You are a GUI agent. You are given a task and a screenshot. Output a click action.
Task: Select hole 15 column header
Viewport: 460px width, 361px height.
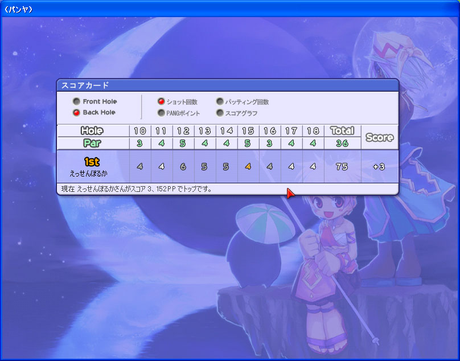[248, 131]
